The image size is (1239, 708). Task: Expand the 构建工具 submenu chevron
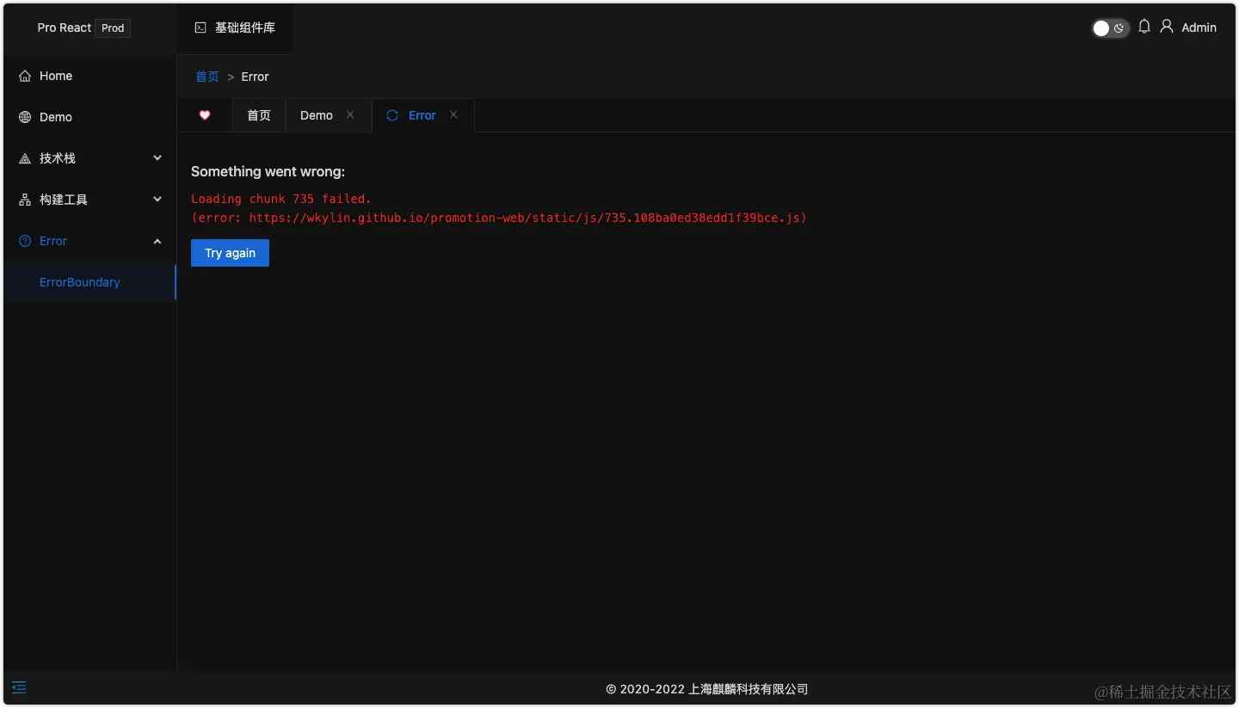[x=157, y=200]
